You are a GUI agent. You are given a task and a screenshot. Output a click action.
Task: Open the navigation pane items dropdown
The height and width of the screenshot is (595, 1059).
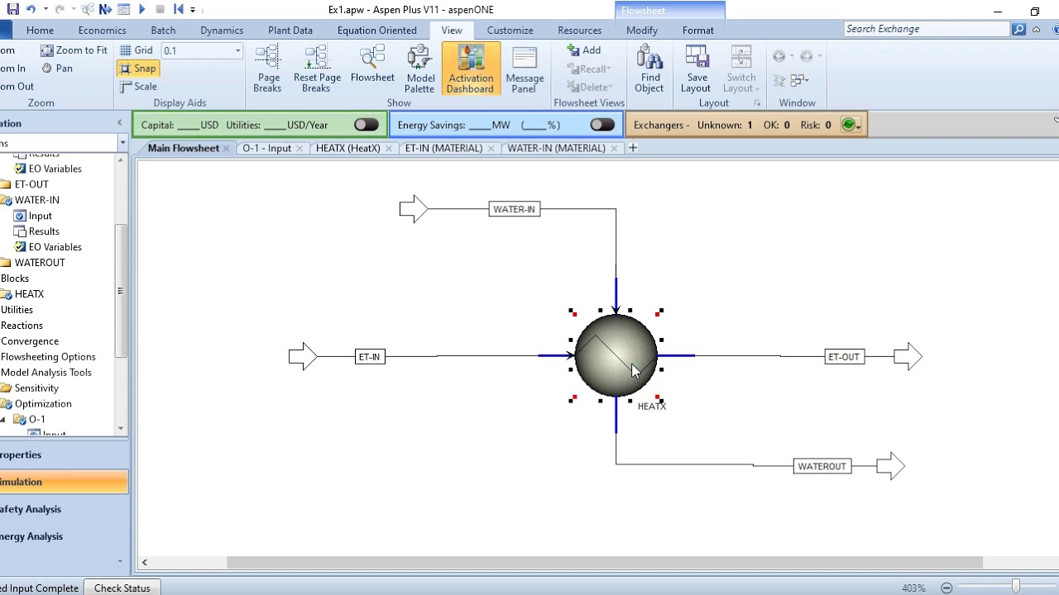(x=122, y=144)
